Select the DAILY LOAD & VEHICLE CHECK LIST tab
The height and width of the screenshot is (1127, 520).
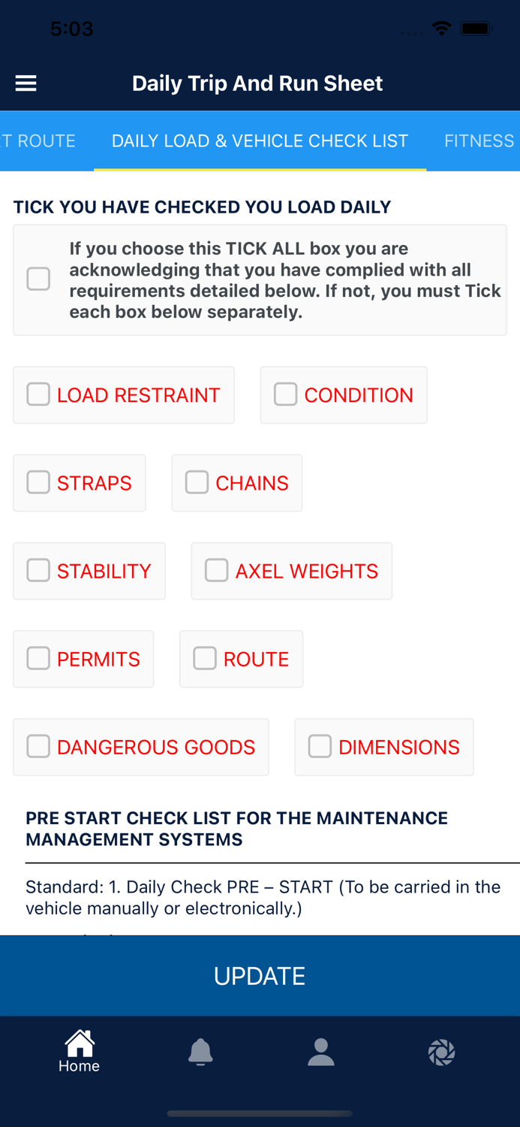(x=259, y=140)
